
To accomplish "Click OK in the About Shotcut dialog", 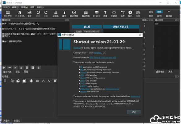I will tap(134, 112).
